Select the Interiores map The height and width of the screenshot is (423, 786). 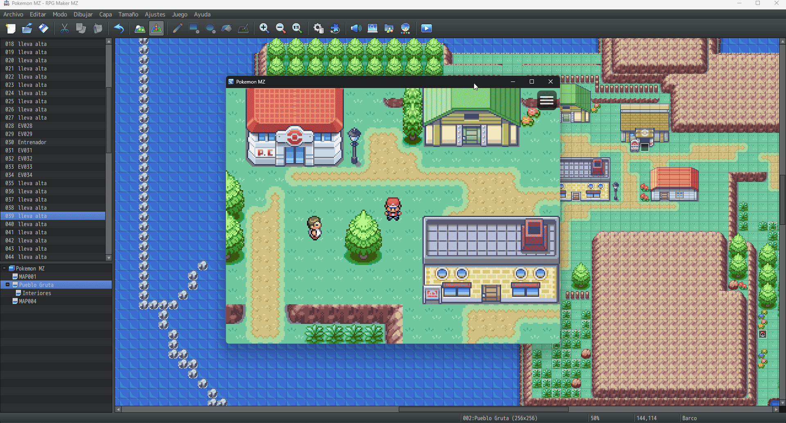[x=36, y=293]
